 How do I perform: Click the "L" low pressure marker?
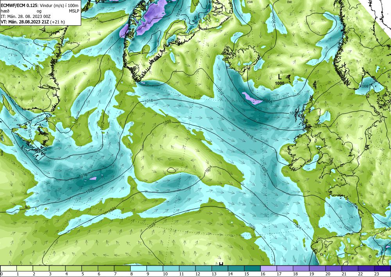pyautogui.click(x=280, y=77)
